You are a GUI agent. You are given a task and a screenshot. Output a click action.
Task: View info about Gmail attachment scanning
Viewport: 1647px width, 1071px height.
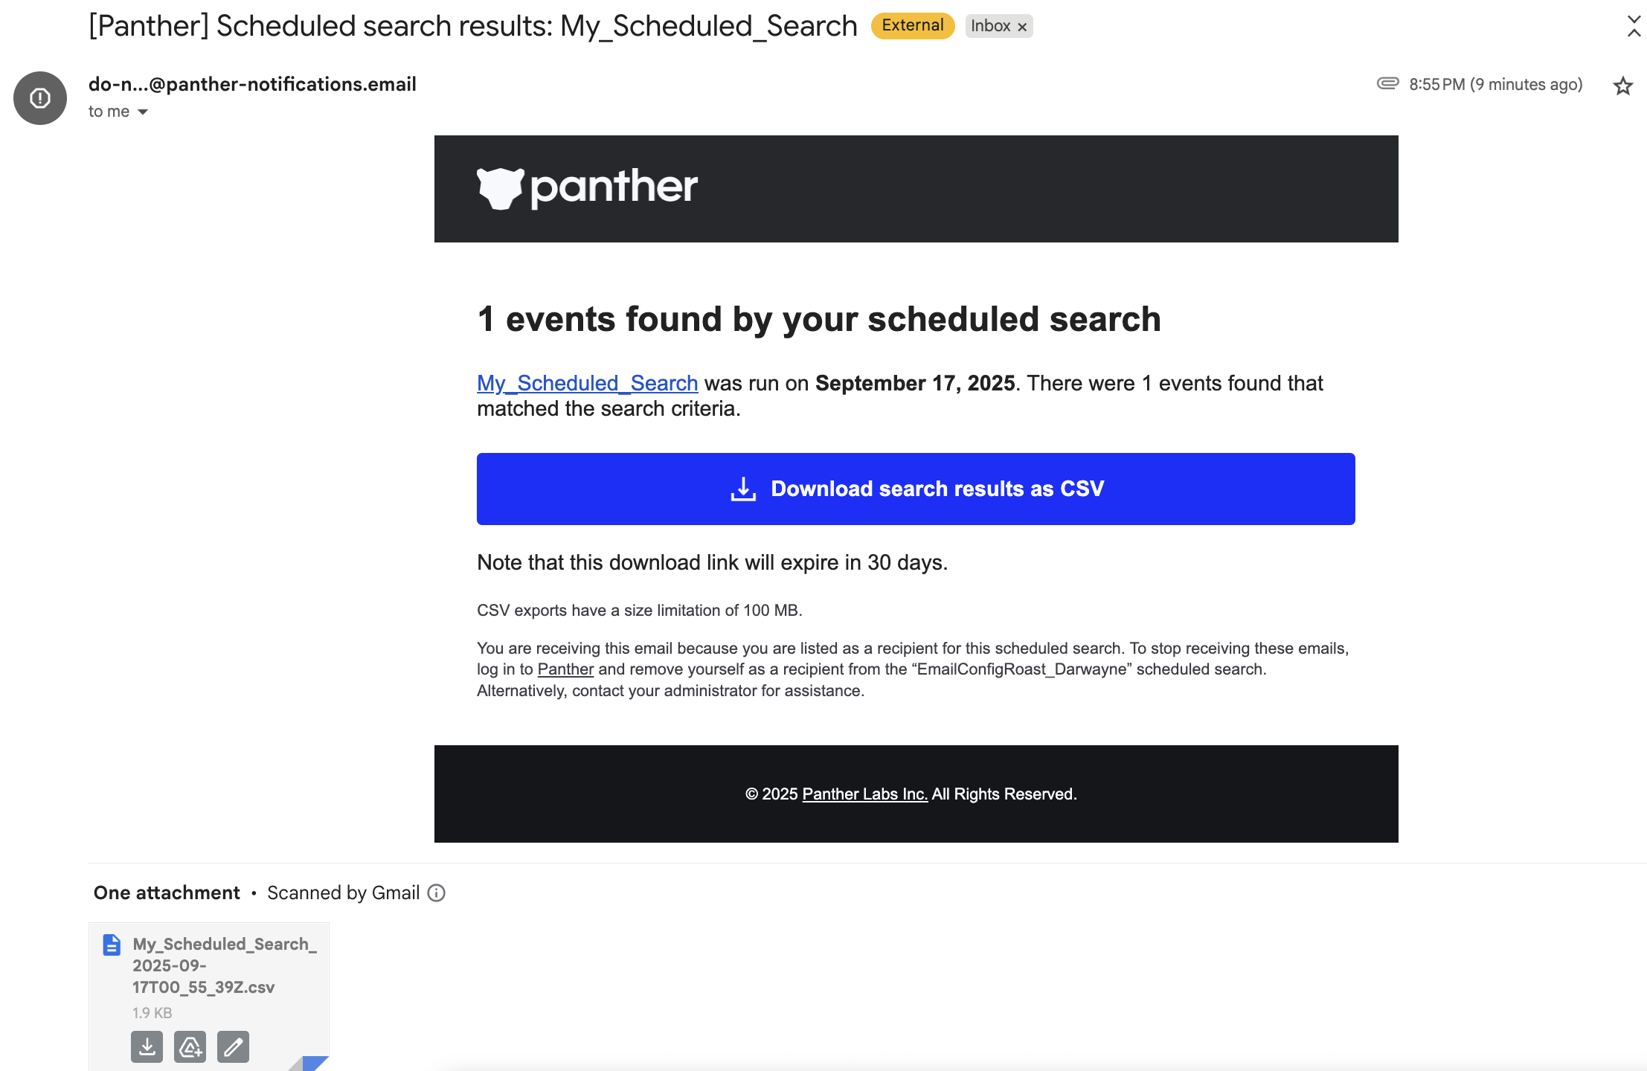coord(437,892)
